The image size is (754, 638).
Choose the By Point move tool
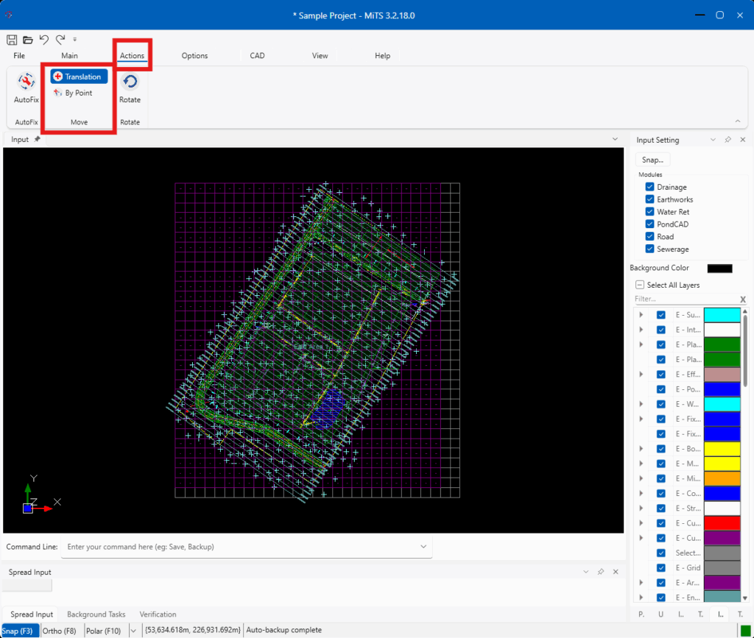pyautogui.click(x=74, y=93)
